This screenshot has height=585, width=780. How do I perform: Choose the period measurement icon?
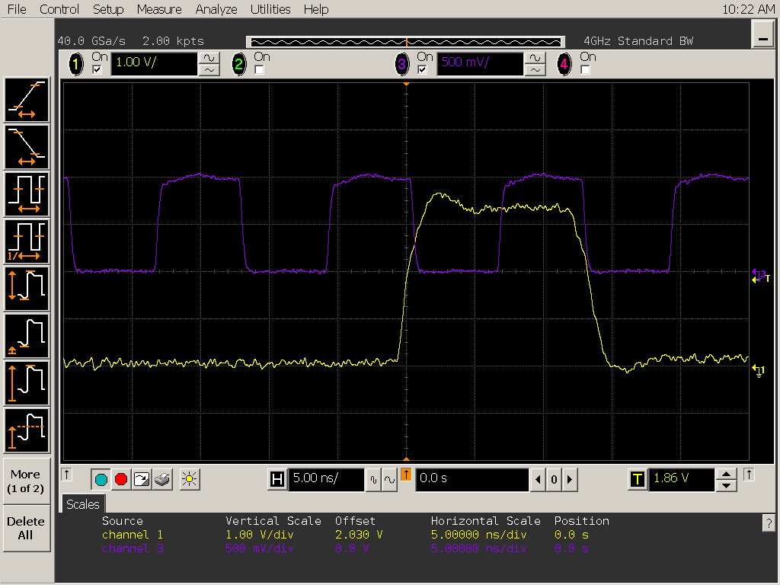pyautogui.click(x=27, y=194)
